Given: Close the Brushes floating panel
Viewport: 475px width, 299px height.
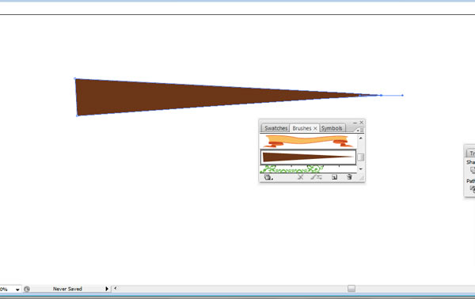Looking at the screenshot, I should (x=362, y=123).
